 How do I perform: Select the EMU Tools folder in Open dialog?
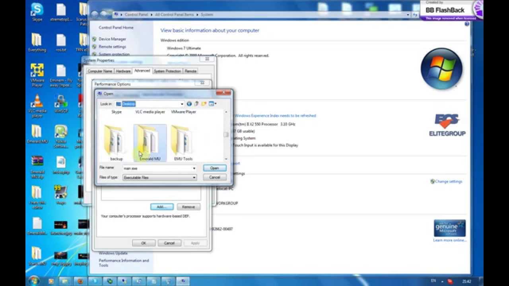click(x=183, y=143)
